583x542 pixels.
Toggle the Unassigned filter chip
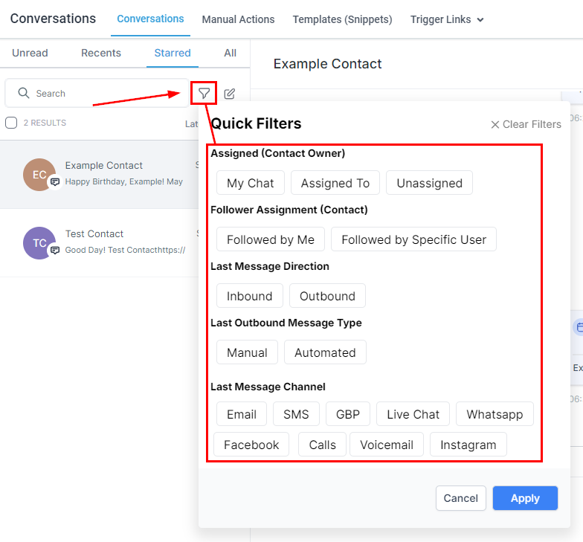[430, 183]
